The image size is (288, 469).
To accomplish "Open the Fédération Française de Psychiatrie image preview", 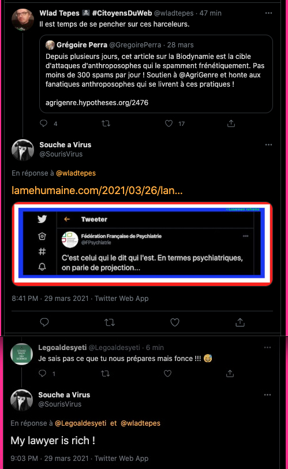I will (142, 244).
